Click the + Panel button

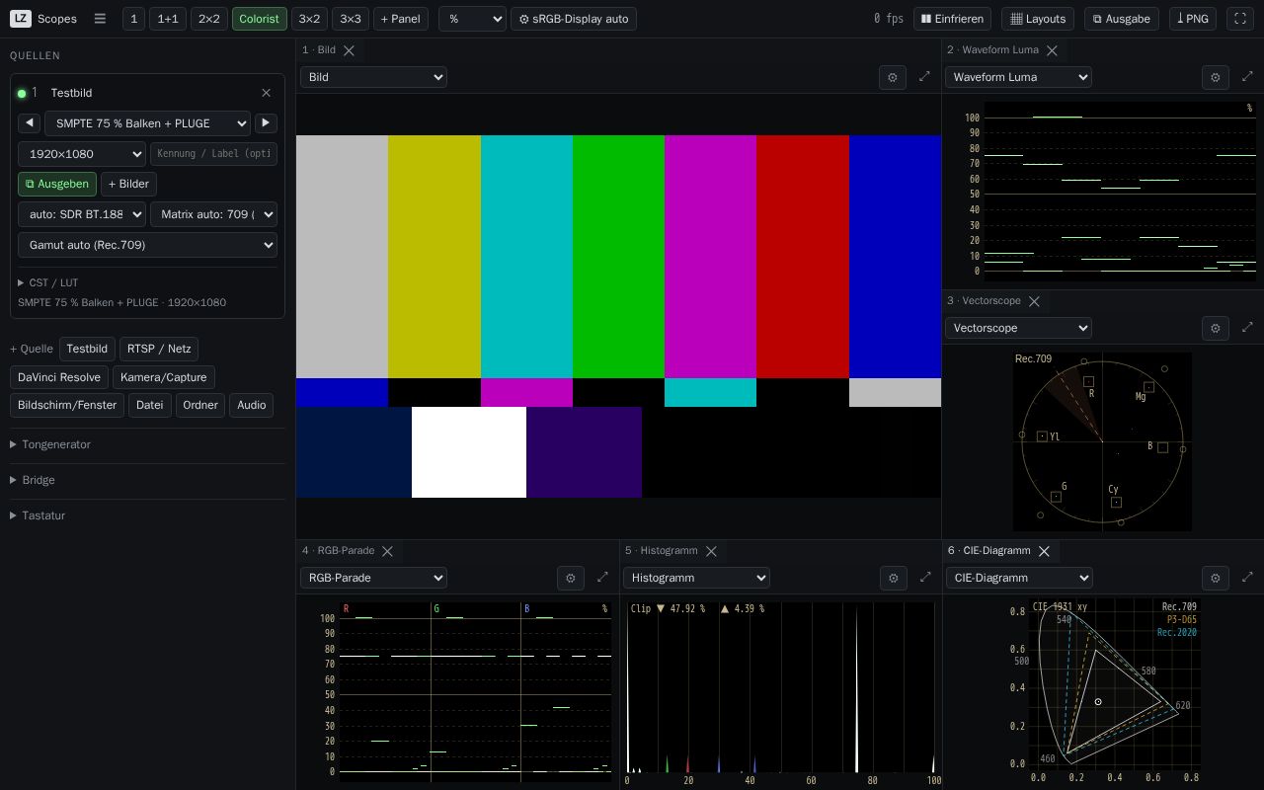401,19
